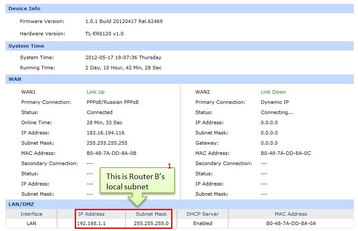Click the WAN2 Primary Connection label

point(220,102)
